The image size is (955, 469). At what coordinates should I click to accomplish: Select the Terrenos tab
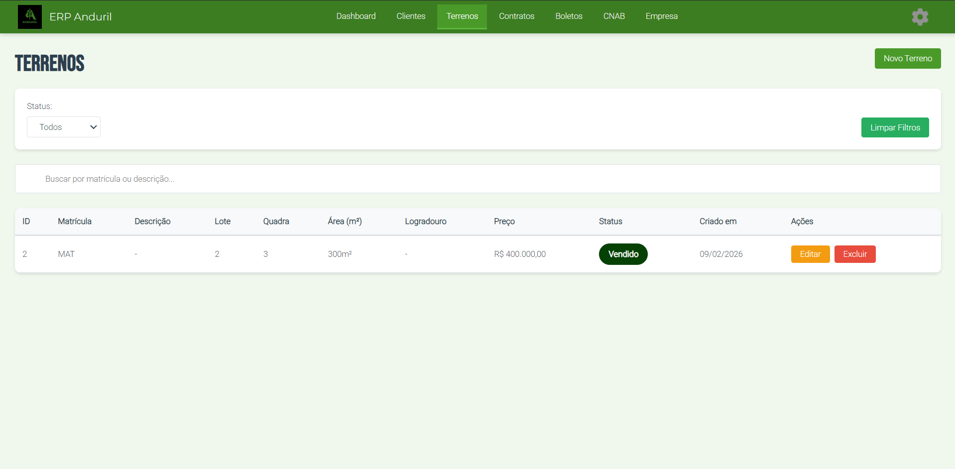[x=462, y=16]
